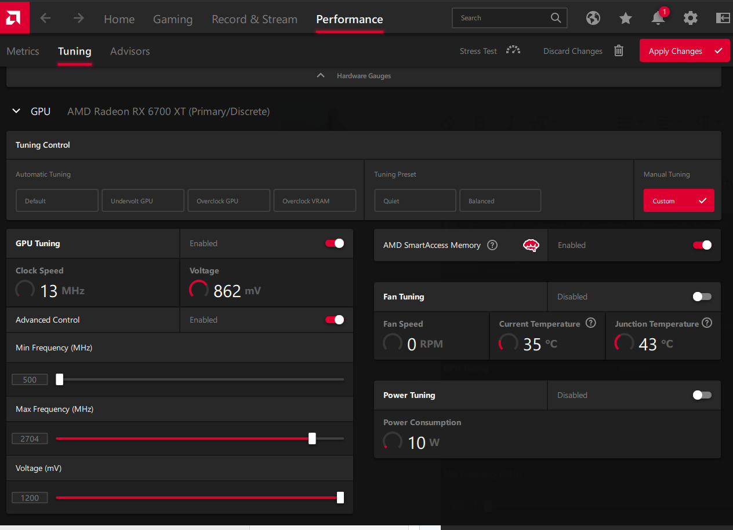The image size is (733, 530).
Task: Open settings gear icon
Action: [690, 18]
